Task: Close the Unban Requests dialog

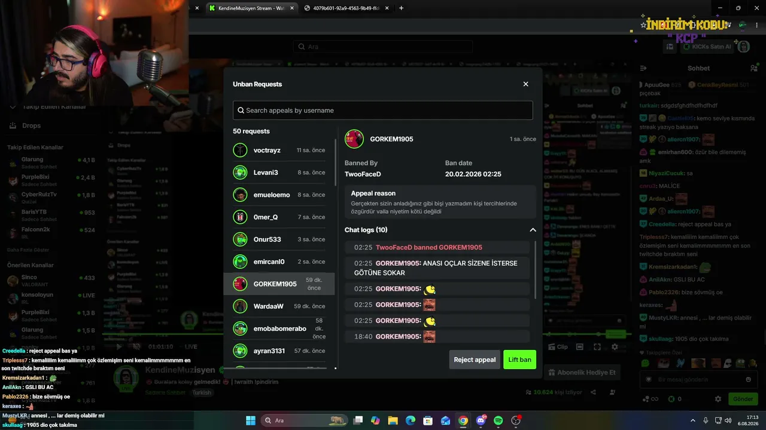Action: (x=525, y=84)
